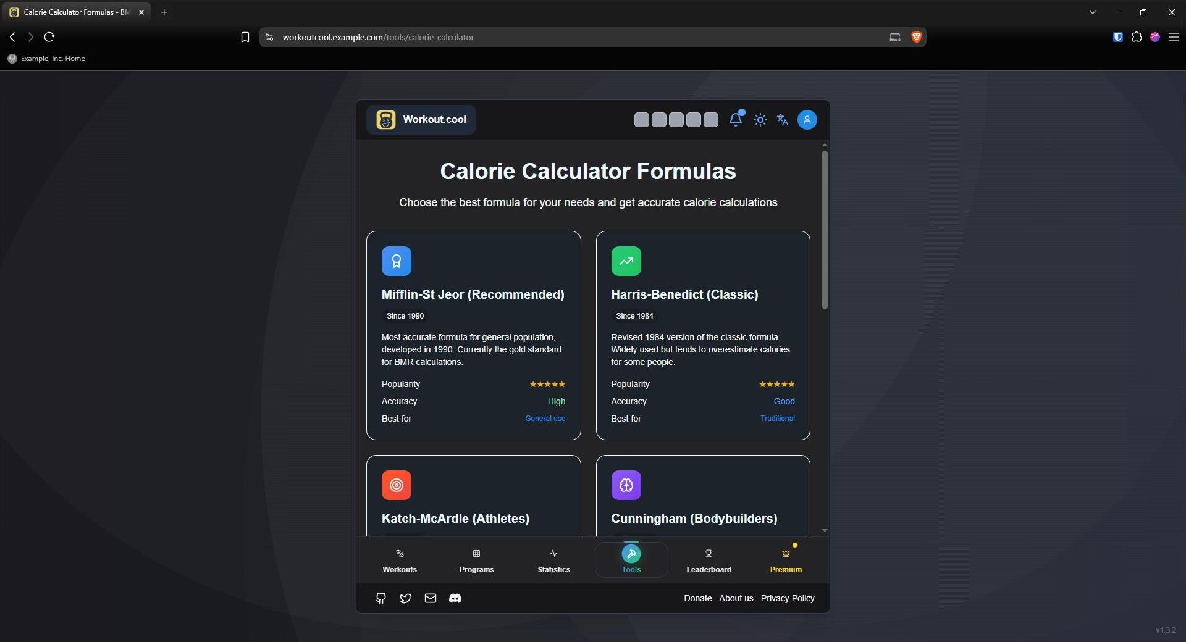Open the Discord link in the footer
1186x642 pixels.
[x=455, y=598]
